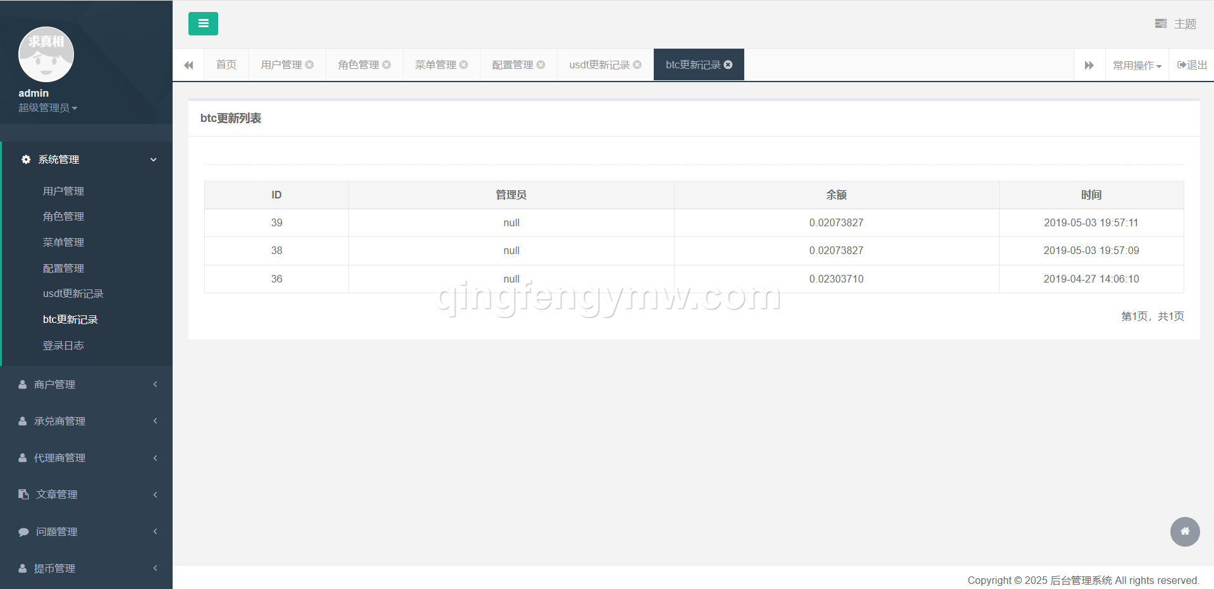Switch to the 首页 tab

[x=226, y=64]
